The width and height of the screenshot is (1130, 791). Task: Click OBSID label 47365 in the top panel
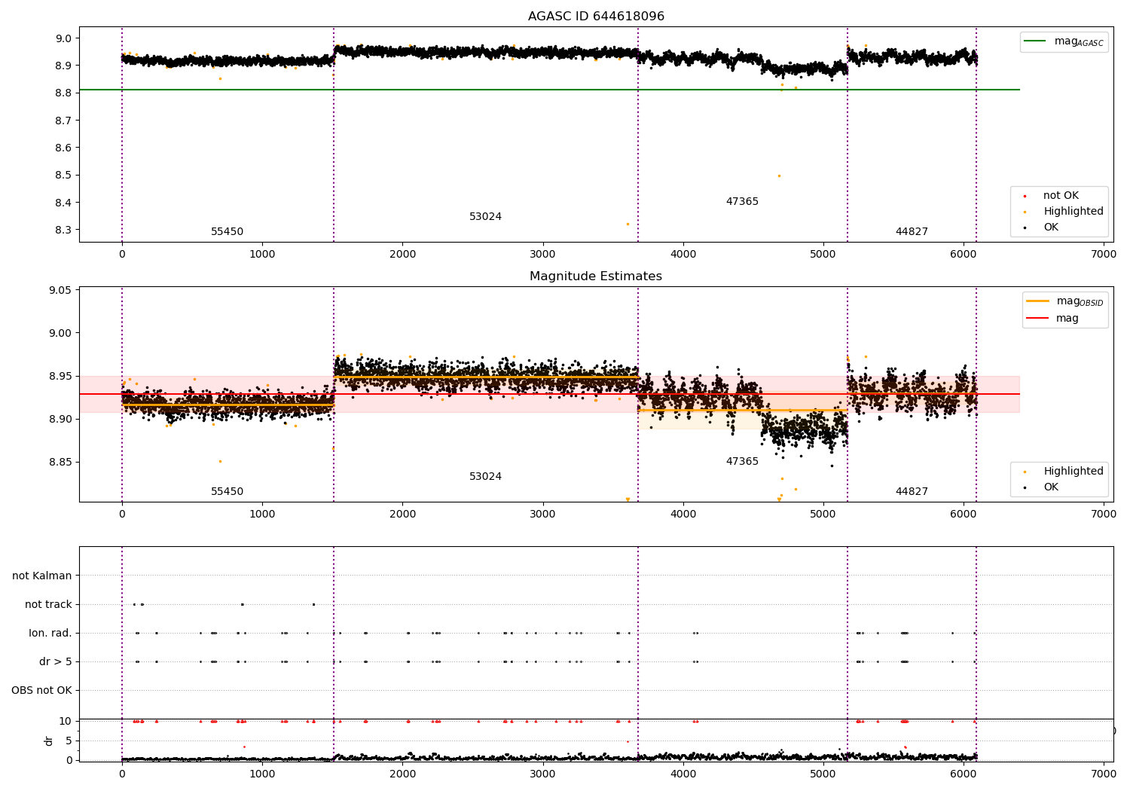point(742,202)
